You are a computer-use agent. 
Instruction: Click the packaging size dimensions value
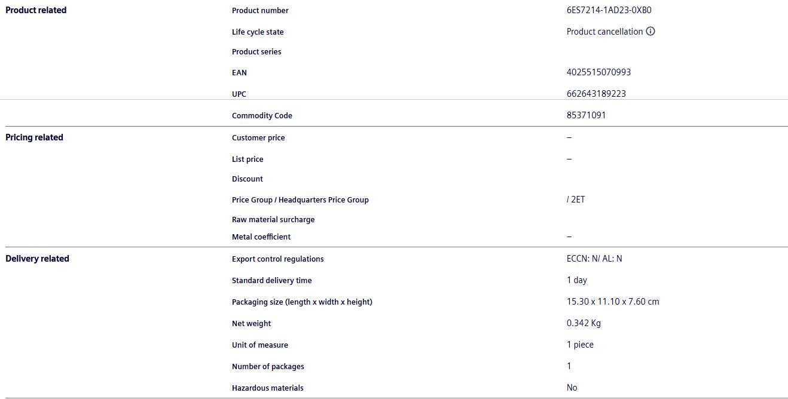[x=613, y=302]
